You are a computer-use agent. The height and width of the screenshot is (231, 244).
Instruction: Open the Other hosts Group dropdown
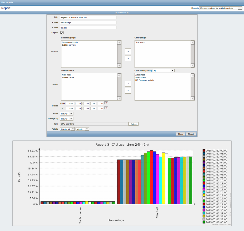click(164, 71)
